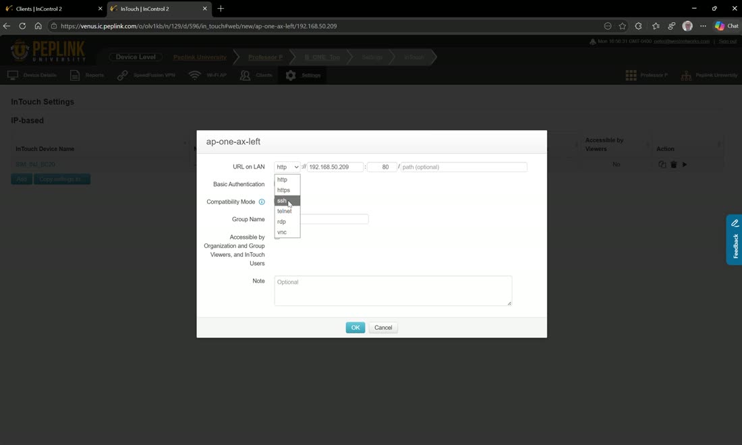
Task: Open SpeedFusion VPN menu item
Action: 146,76
